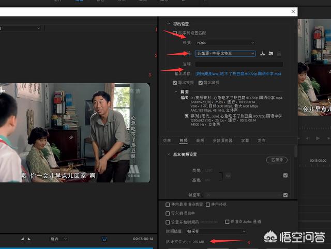This screenshot has width=331, height=249.
Task: Enable 与序列设置匹配 checkbox
Action: [x=175, y=33]
